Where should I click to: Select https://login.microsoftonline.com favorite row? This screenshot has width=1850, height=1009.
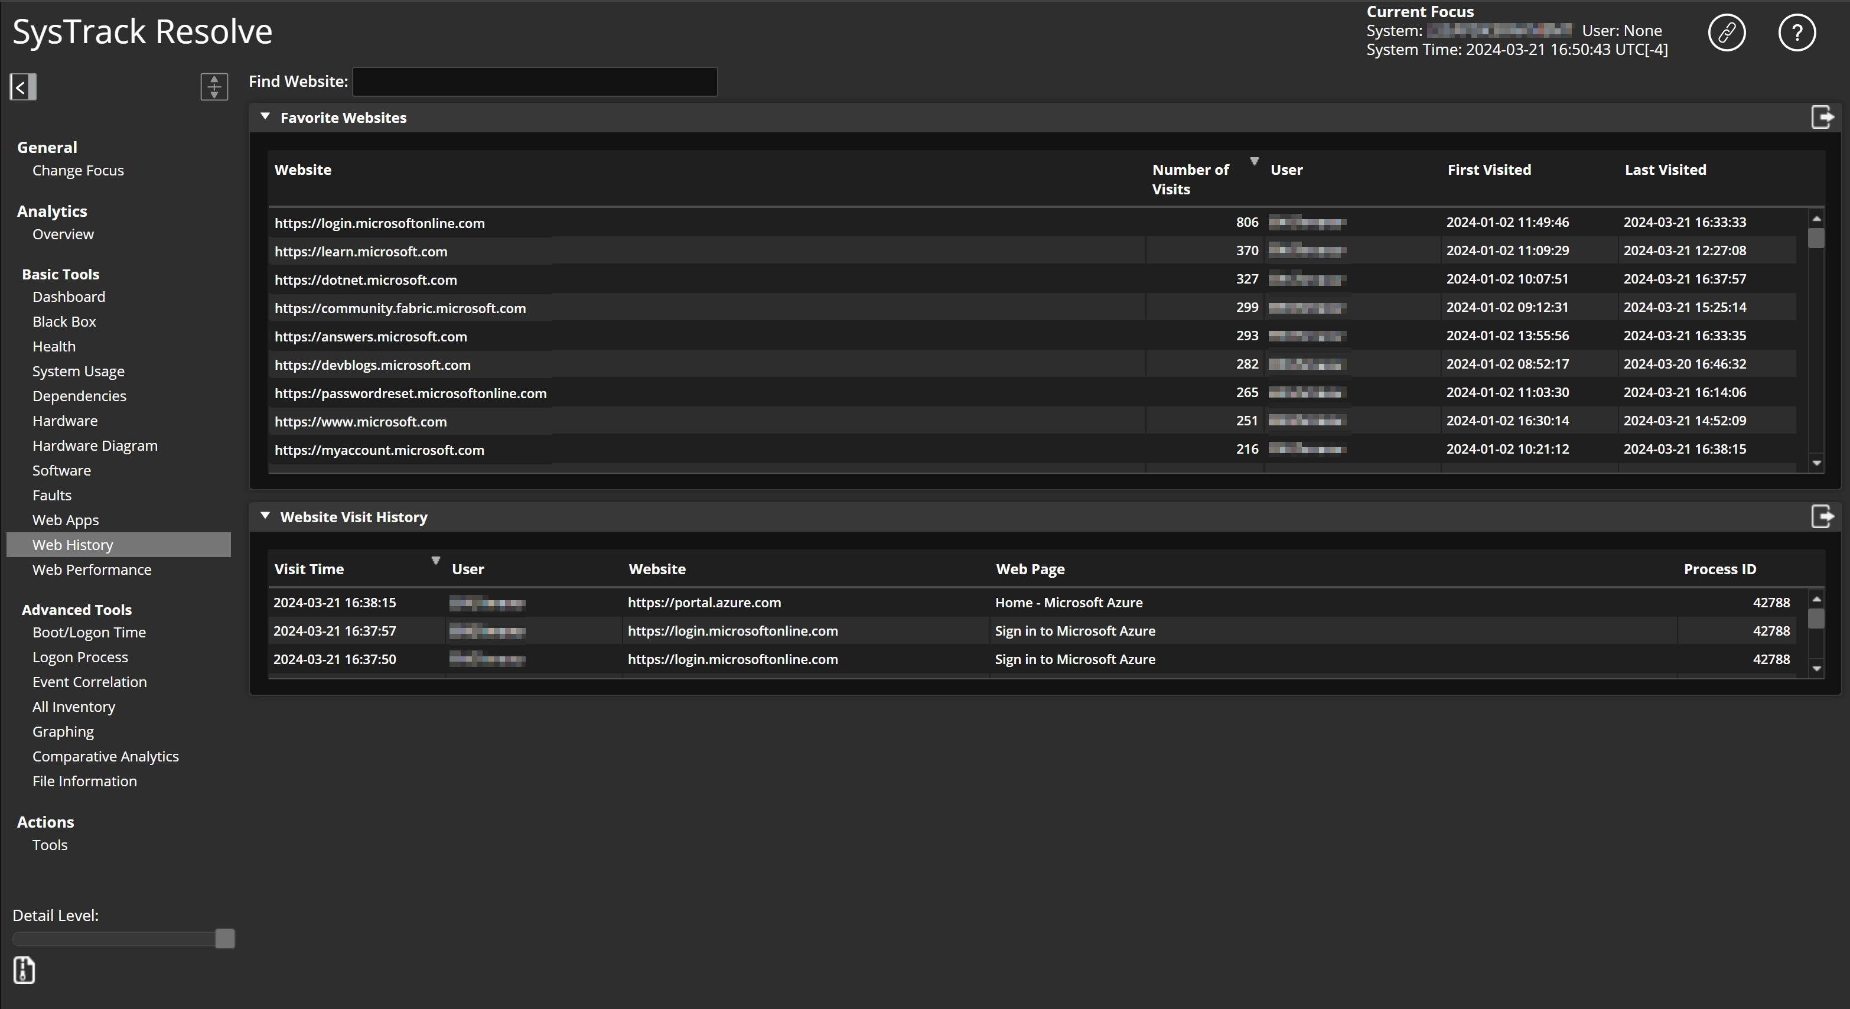coord(1032,223)
